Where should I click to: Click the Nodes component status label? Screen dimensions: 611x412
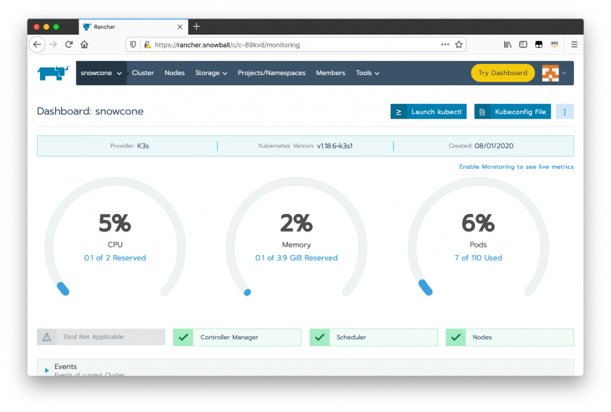click(x=482, y=337)
